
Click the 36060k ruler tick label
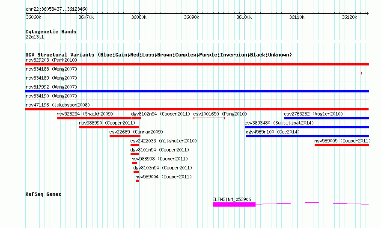click(x=33, y=17)
